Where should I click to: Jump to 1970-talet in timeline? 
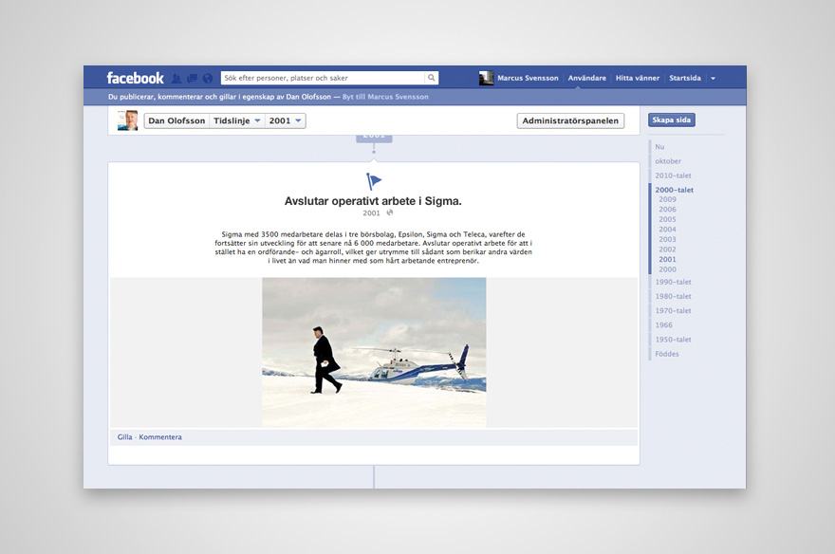673,311
